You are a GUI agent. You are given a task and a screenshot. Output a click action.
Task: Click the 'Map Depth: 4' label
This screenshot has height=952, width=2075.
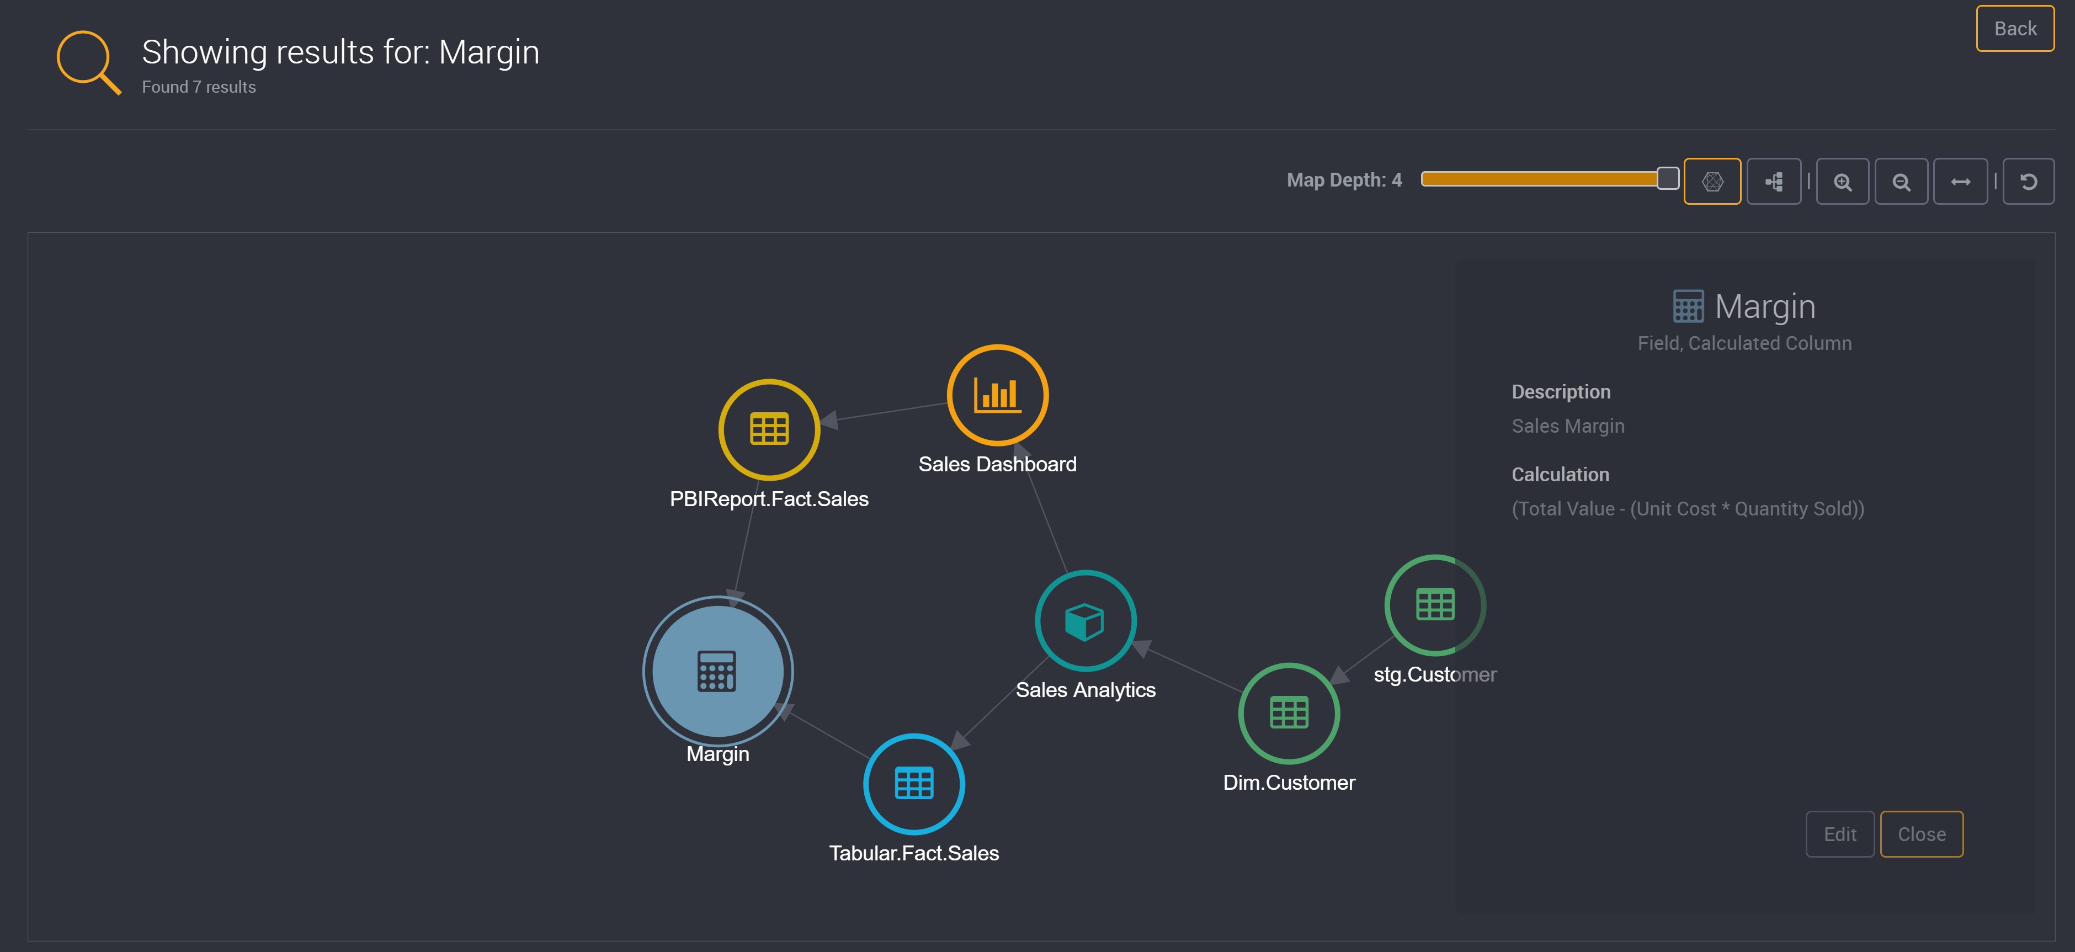pyautogui.click(x=1344, y=180)
